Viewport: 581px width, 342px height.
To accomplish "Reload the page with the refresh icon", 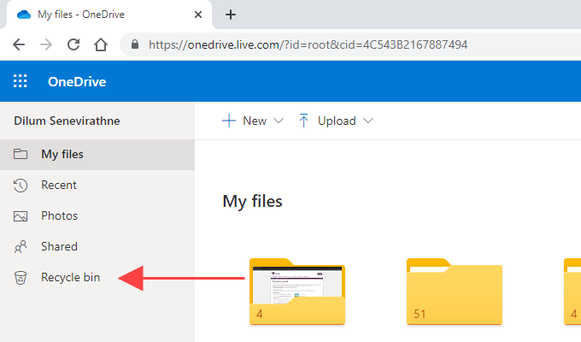I will (73, 44).
